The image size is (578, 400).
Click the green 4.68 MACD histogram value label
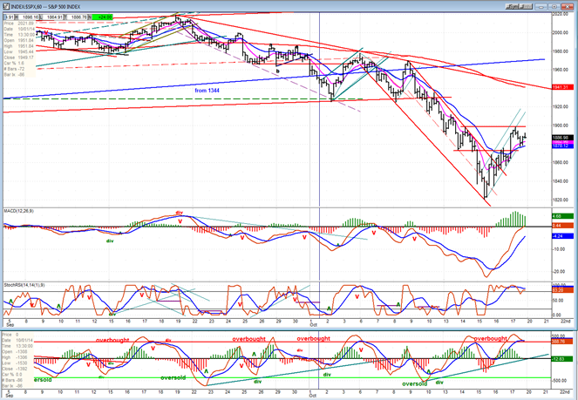point(561,215)
